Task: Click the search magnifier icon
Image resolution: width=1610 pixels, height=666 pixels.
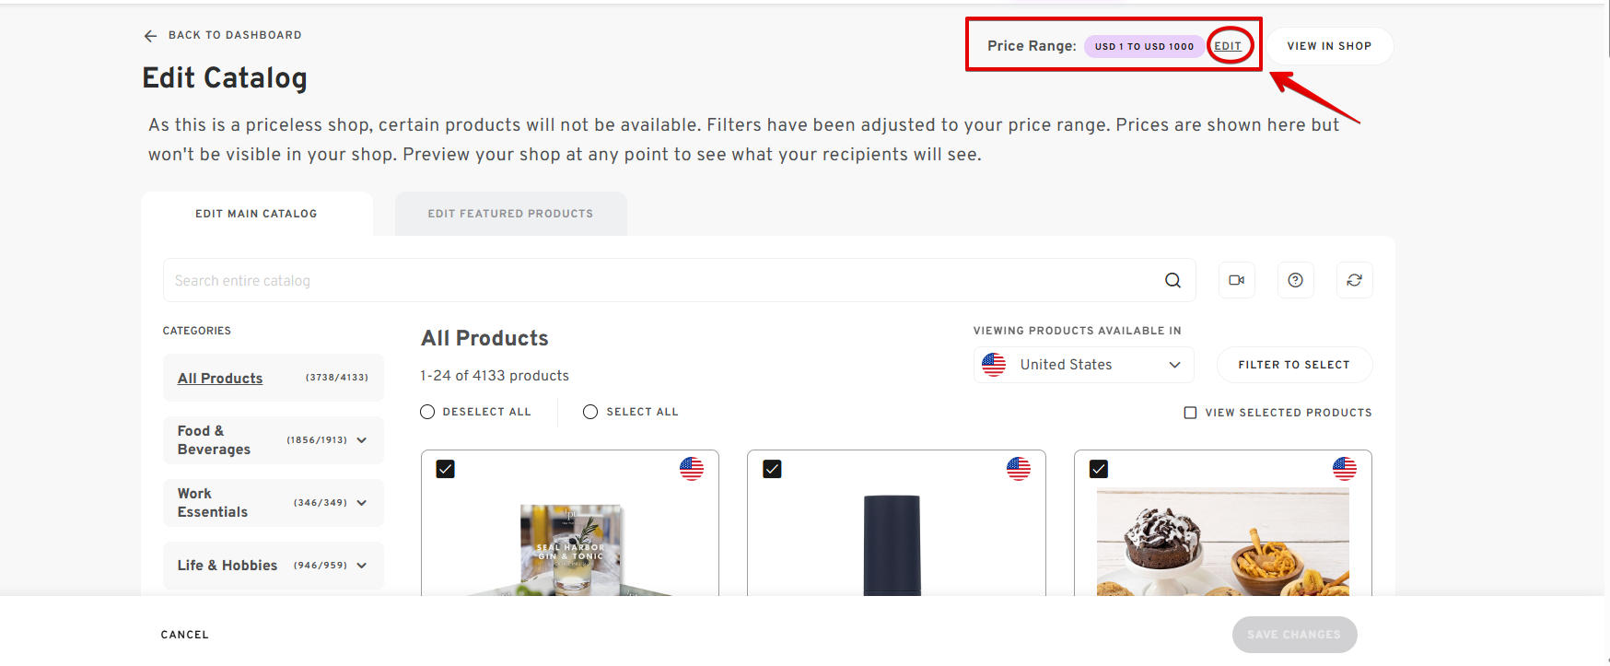Action: coord(1172,280)
